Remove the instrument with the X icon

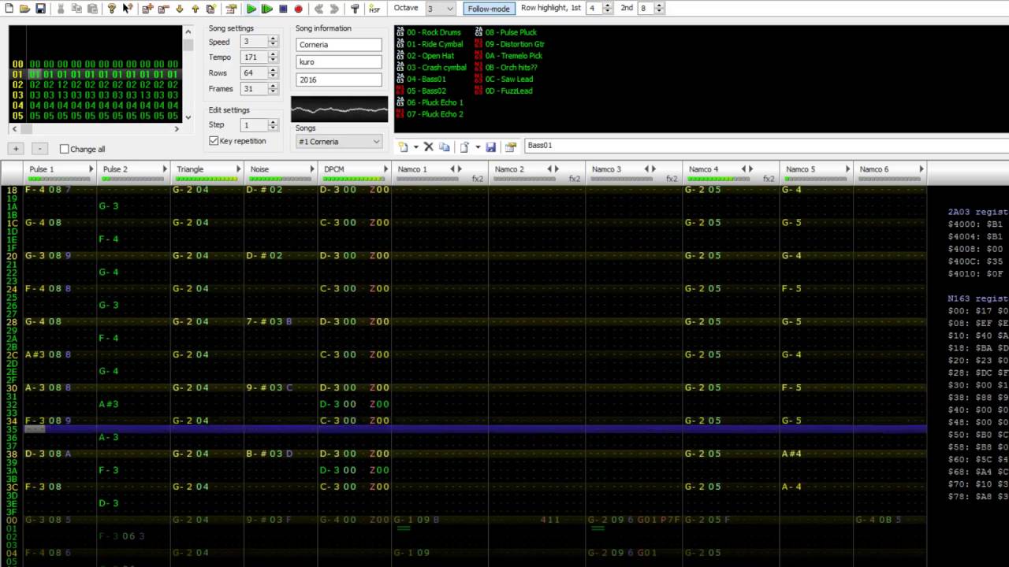429,146
